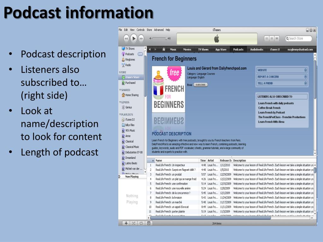Click the Subscribe button

[x=200, y=85]
